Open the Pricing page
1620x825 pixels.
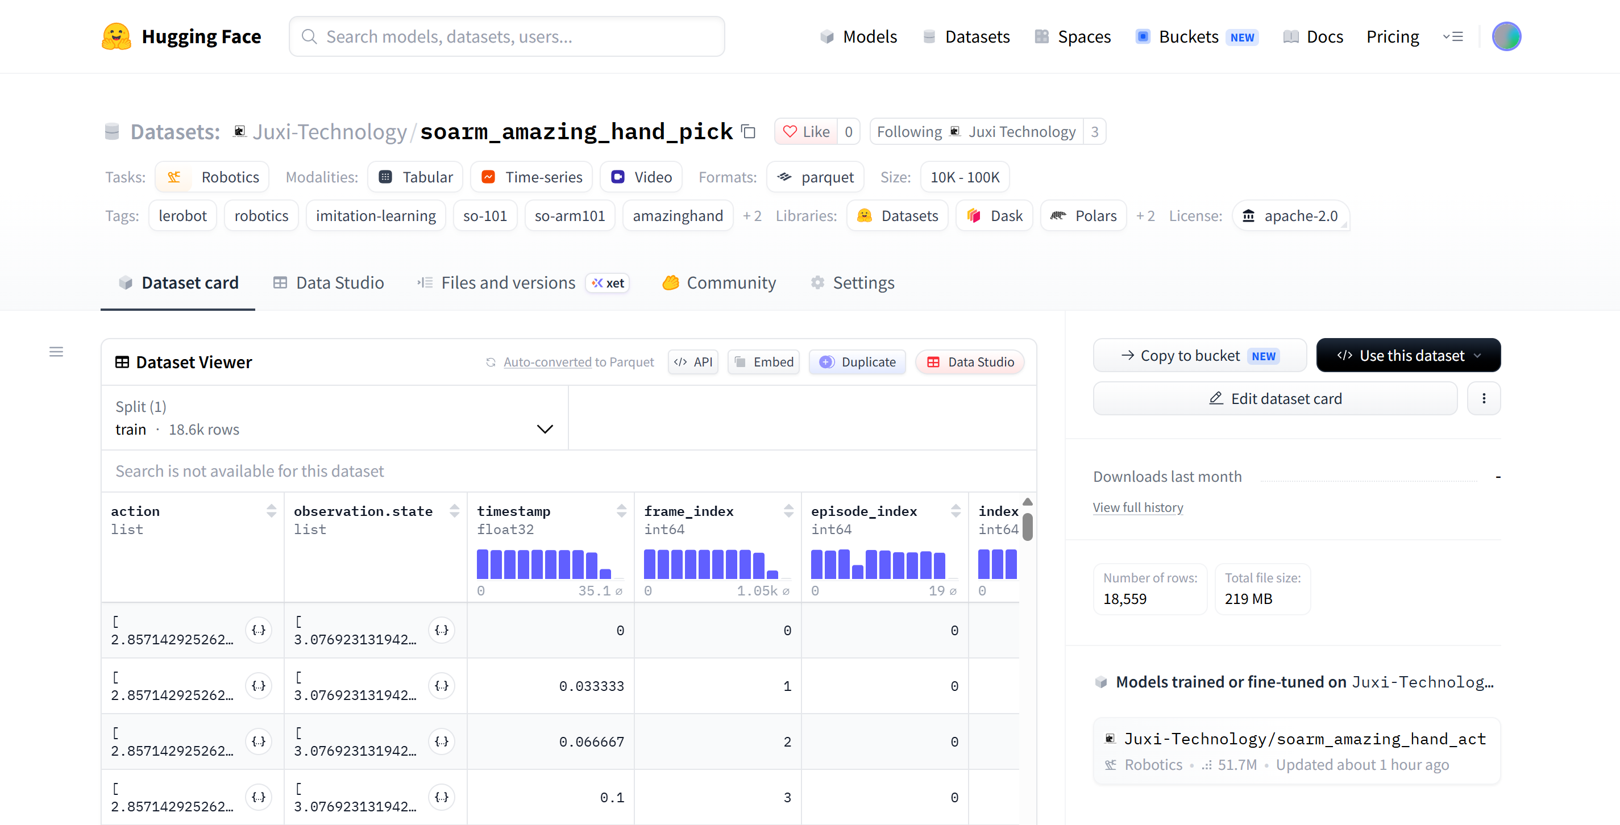coord(1393,36)
